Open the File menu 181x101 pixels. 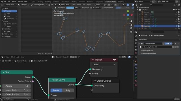[5, 2]
